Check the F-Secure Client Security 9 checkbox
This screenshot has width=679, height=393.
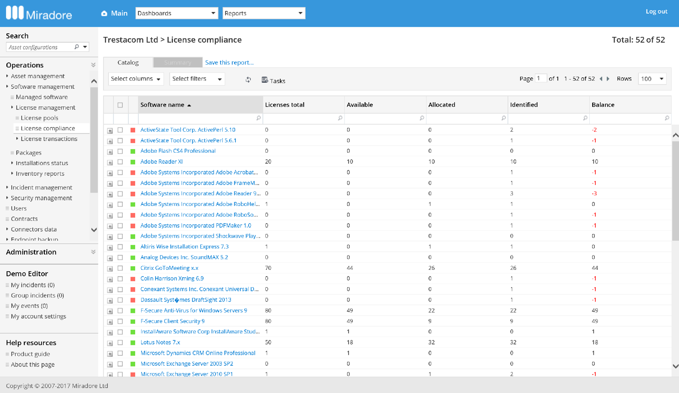click(120, 321)
